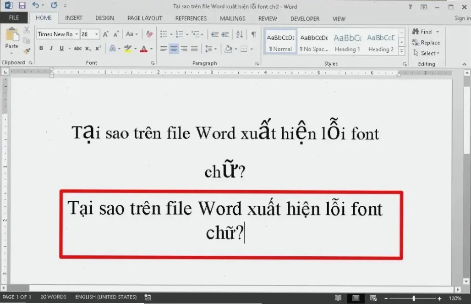The width and height of the screenshot is (471, 304).
Task: Open the Change Case Aa dropdown
Action: [x=132, y=34]
